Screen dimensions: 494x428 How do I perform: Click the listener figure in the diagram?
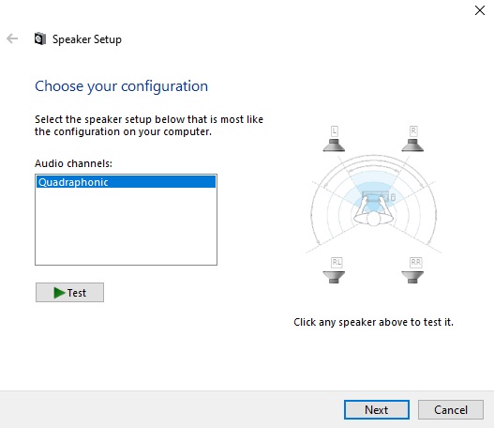pos(373,209)
